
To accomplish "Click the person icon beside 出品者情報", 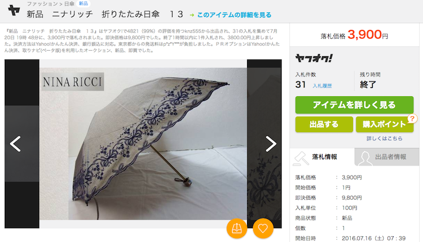I will [365, 158].
